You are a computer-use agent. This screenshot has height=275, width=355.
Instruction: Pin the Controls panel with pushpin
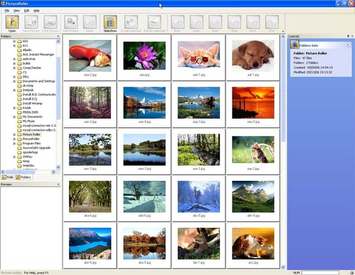pyautogui.click(x=348, y=36)
